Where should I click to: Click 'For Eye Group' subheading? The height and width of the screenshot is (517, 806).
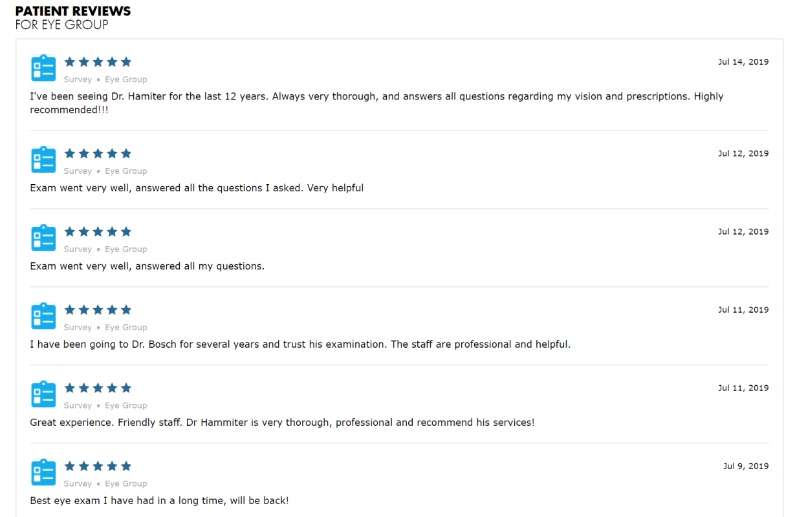click(x=61, y=25)
